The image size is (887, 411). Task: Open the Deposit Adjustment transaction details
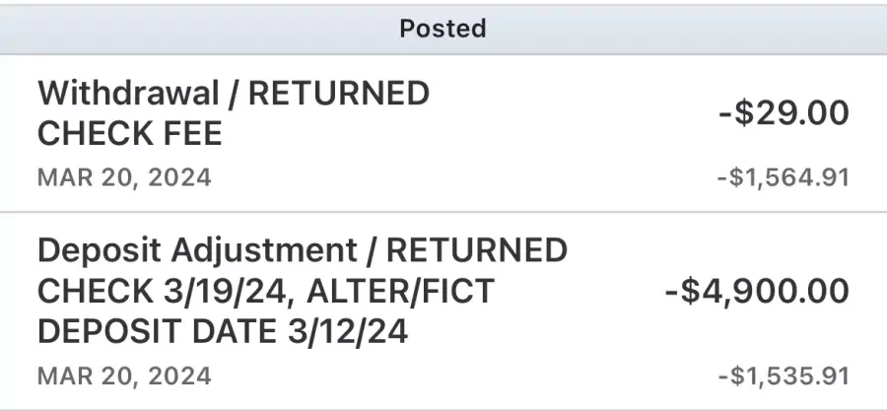click(x=443, y=311)
